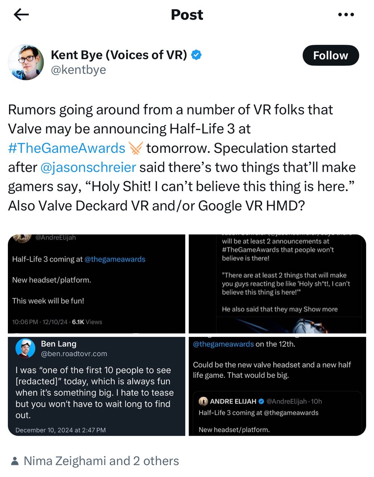Open the three-dot more options menu
The height and width of the screenshot is (477, 374).
coord(346,15)
